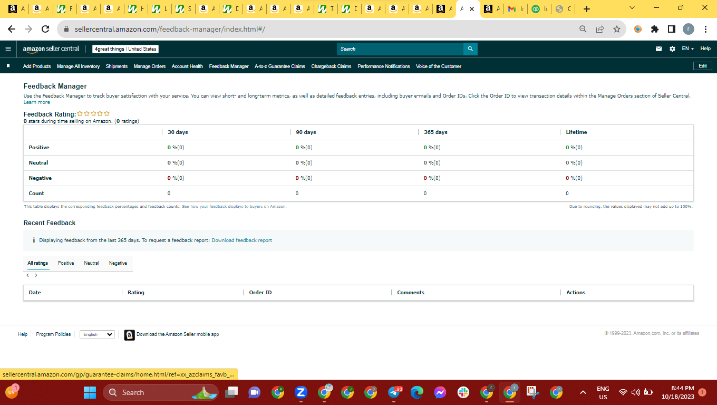Click the magnifier search button in Seller Central

tap(470, 49)
